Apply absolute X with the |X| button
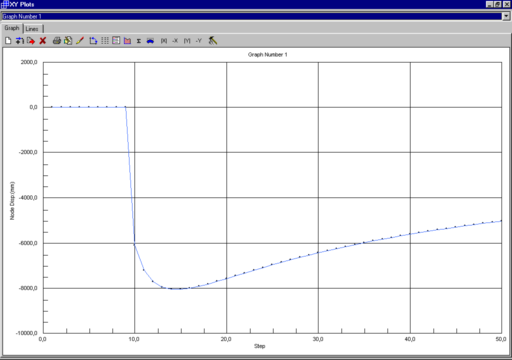The height and width of the screenshot is (360, 512). click(x=164, y=41)
